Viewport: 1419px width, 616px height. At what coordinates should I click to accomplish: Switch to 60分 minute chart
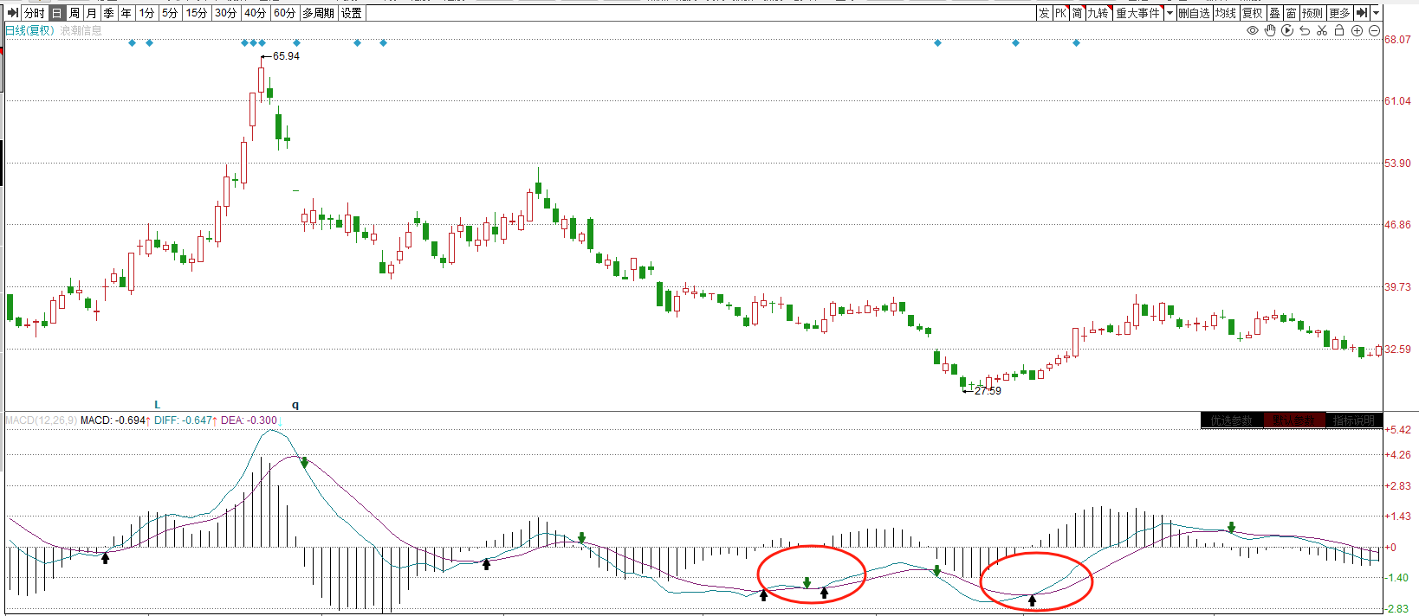(x=285, y=13)
